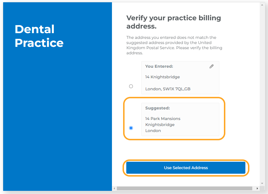Click the vertical scrollbar track
268x194 pixels.
pos(262,94)
